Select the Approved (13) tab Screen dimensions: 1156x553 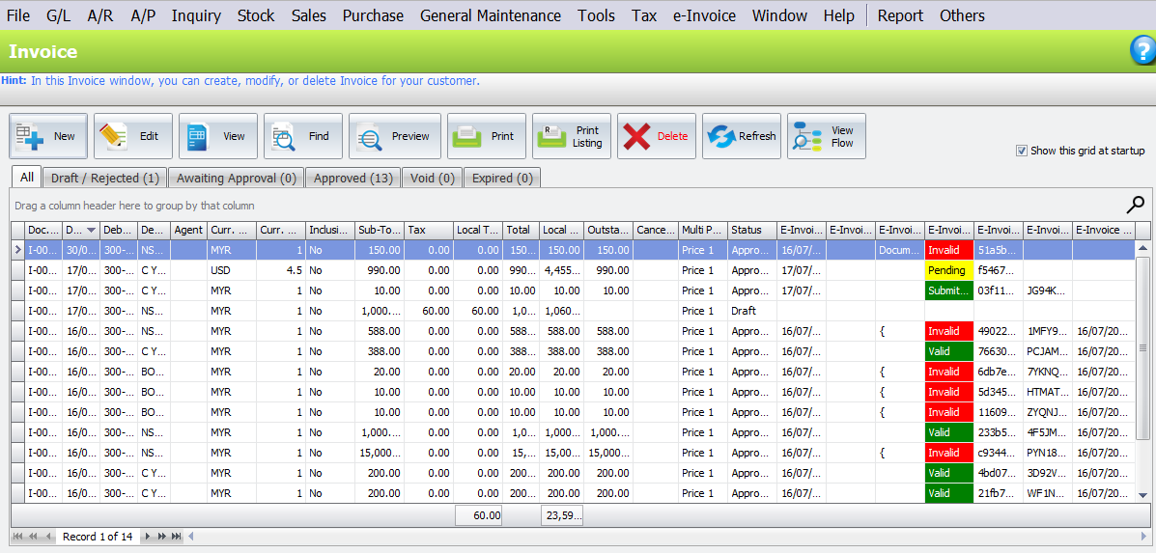[x=353, y=178]
